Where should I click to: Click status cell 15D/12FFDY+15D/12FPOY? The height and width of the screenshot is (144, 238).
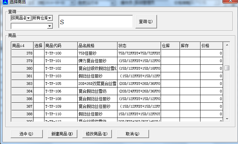(139, 114)
